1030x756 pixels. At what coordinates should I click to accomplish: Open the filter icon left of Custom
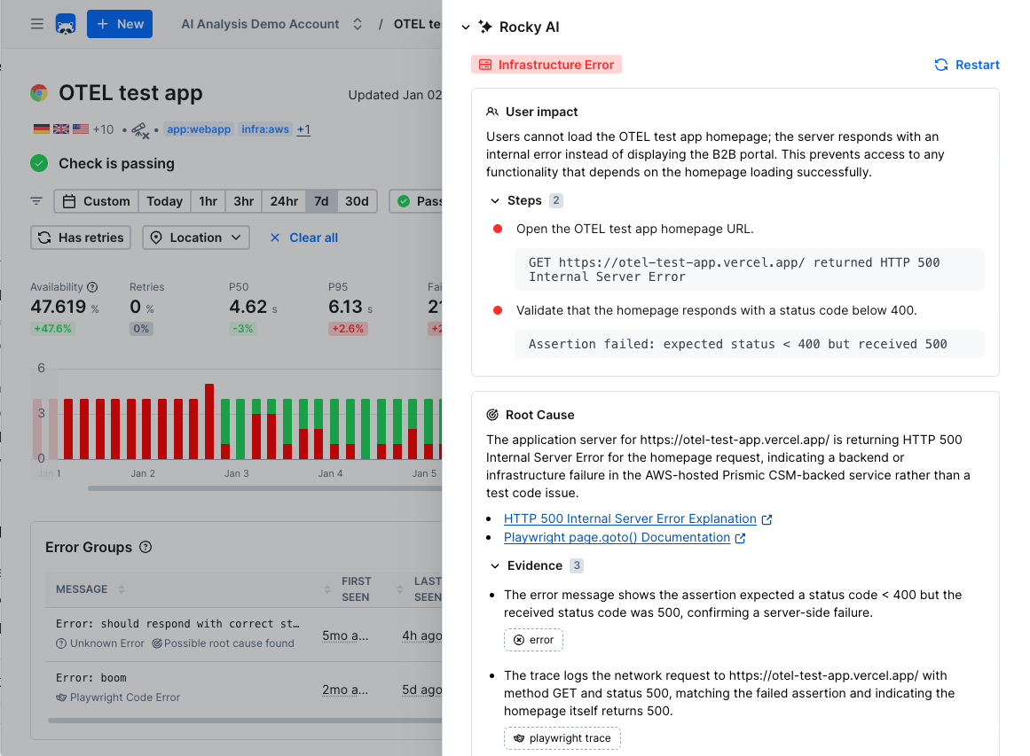pyautogui.click(x=36, y=201)
